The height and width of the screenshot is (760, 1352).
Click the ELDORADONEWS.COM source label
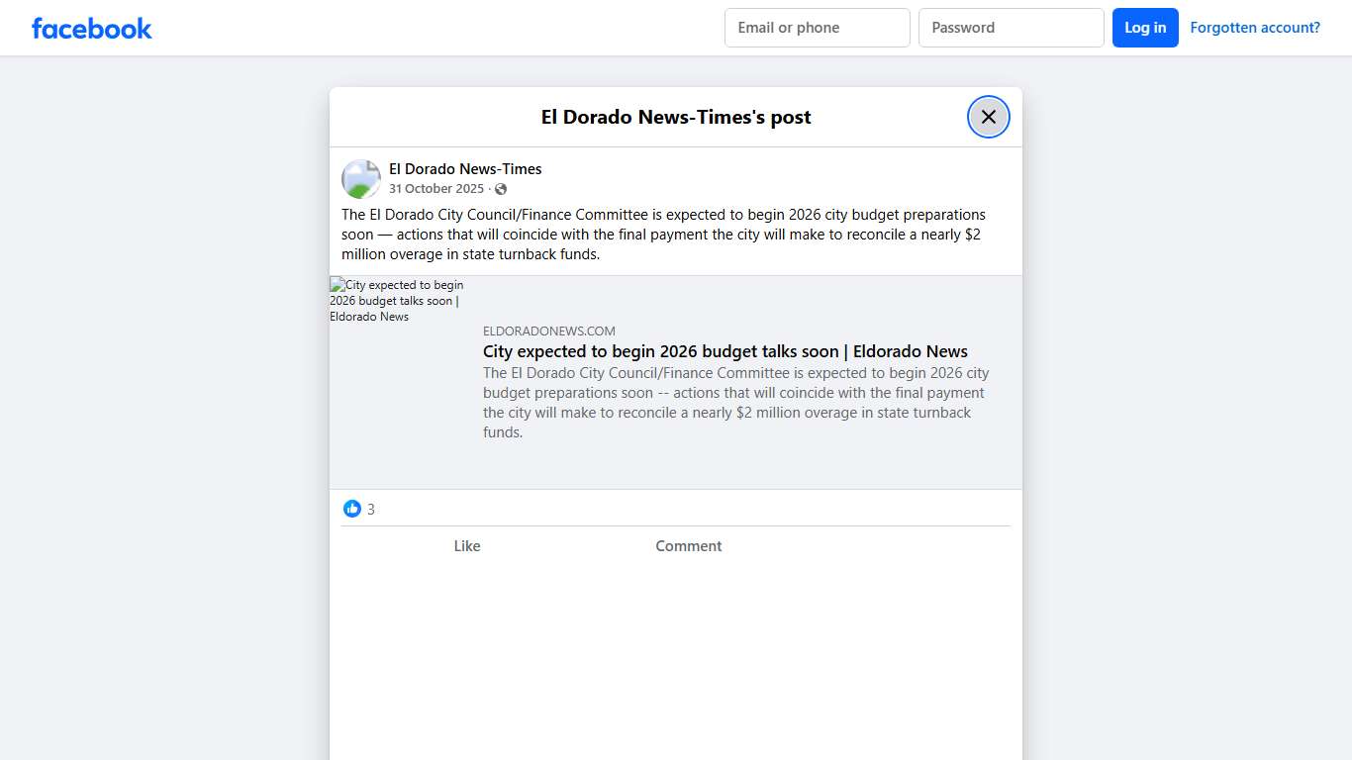click(548, 330)
